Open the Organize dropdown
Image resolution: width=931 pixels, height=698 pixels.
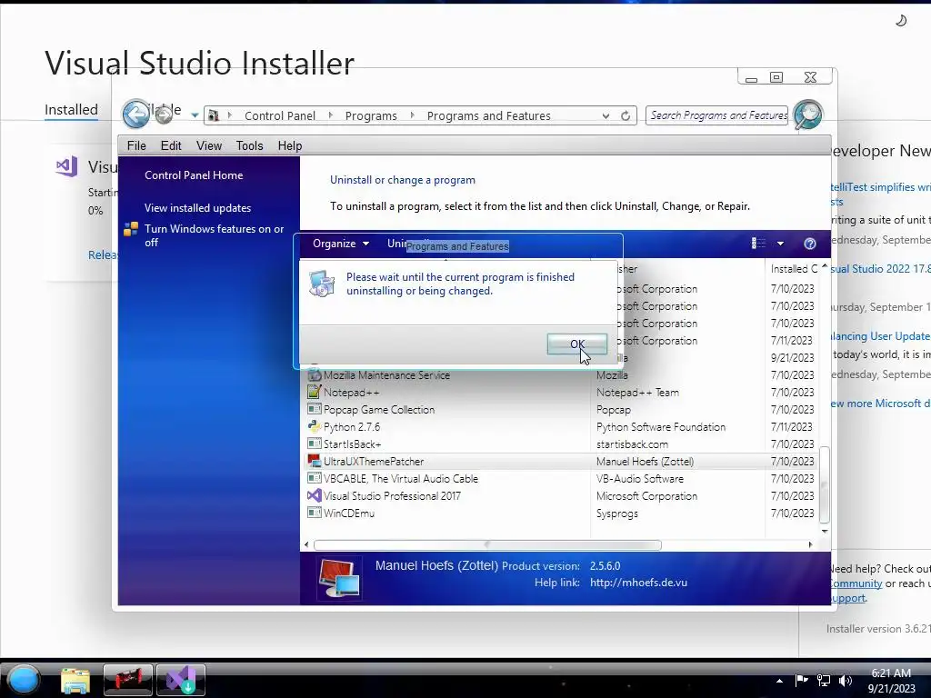tap(341, 244)
